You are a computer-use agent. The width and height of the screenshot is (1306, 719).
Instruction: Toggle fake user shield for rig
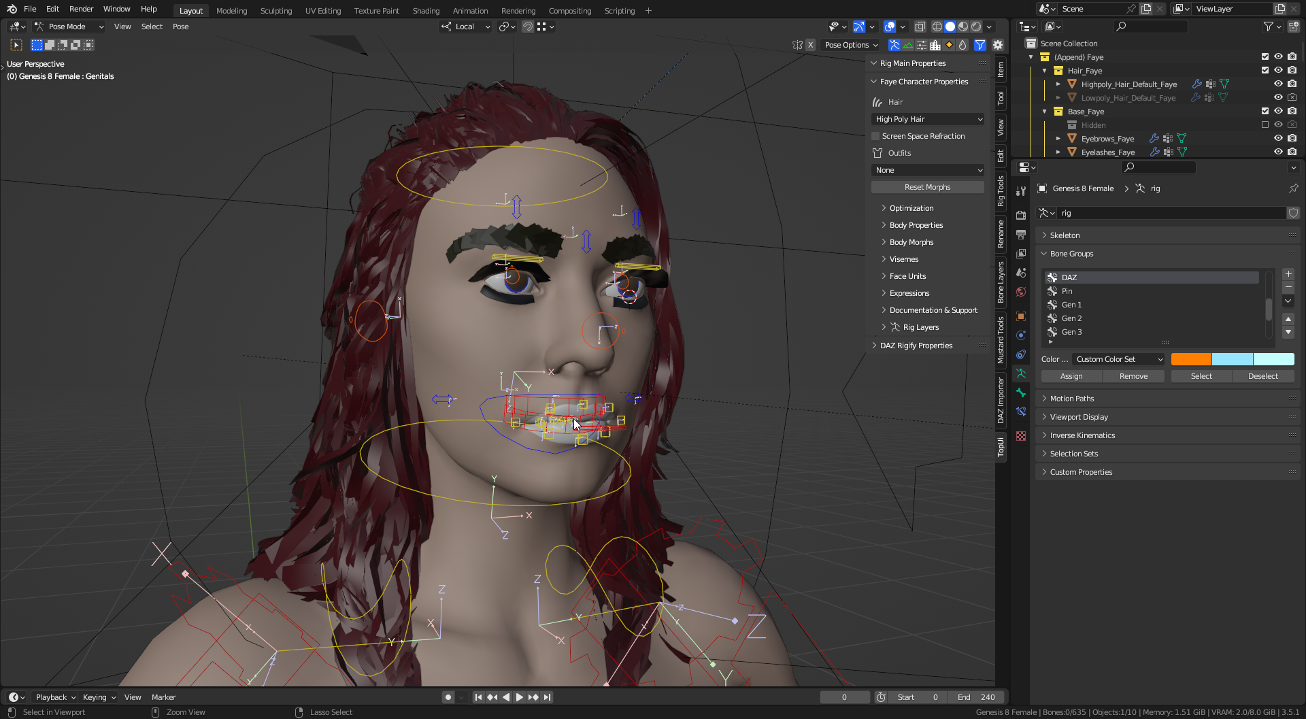point(1293,213)
